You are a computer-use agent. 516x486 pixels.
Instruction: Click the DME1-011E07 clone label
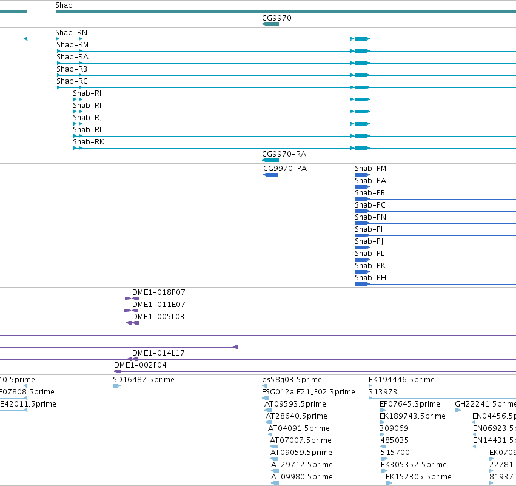click(159, 305)
